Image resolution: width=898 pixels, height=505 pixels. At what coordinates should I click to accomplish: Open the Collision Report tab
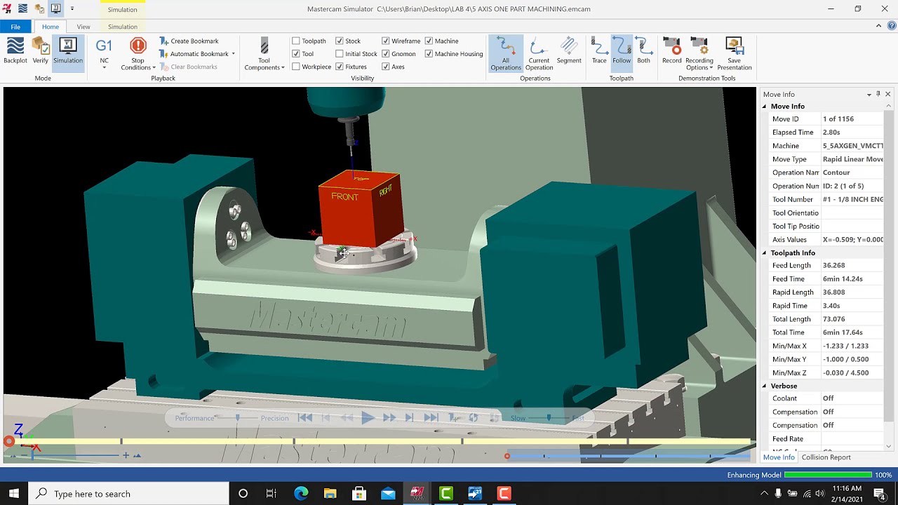826,457
